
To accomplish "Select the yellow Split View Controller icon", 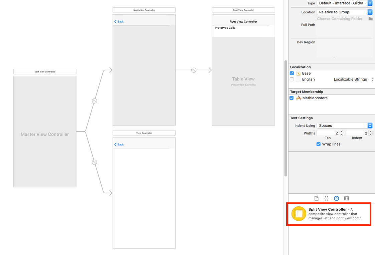I will click(299, 214).
